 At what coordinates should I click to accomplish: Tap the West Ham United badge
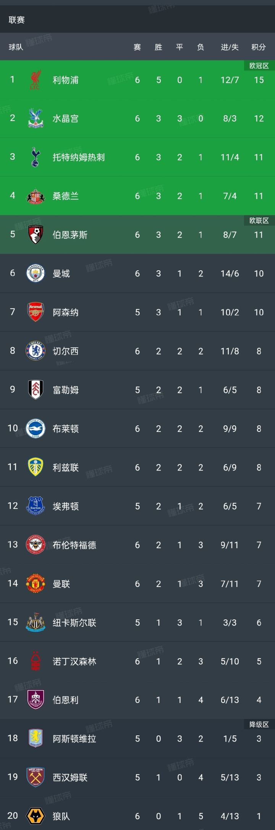[35, 777]
